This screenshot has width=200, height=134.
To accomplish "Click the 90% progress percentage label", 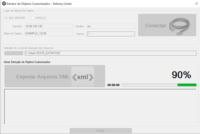I will [181, 75].
